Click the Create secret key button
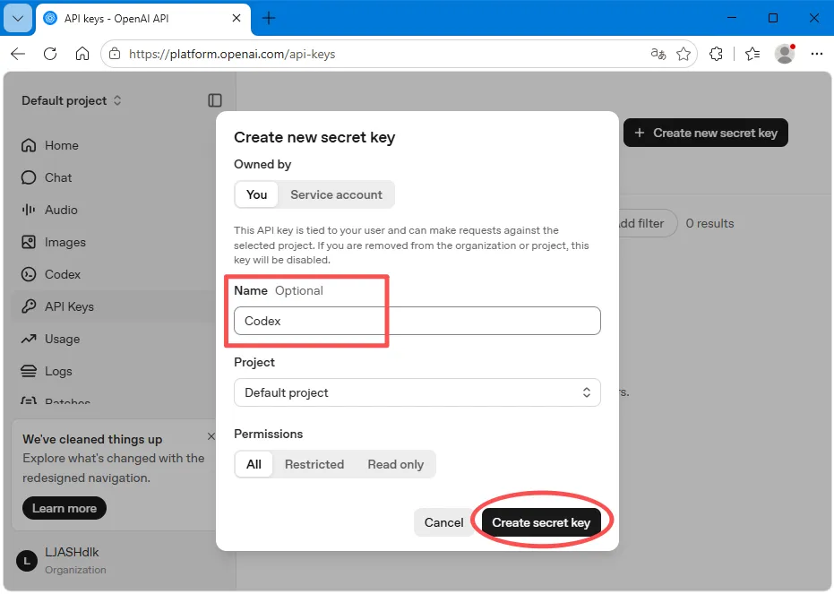This screenshot has height=594, width=834. pyautogui.click(x=541, y=522)
